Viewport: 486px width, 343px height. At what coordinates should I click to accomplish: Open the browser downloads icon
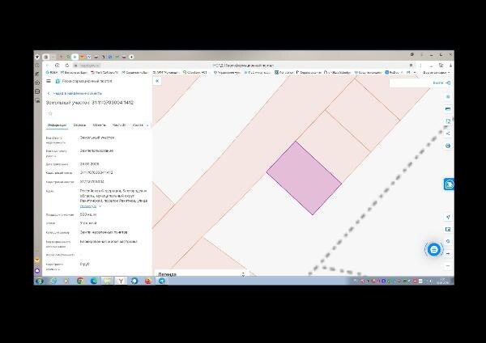tap(450, 66)
